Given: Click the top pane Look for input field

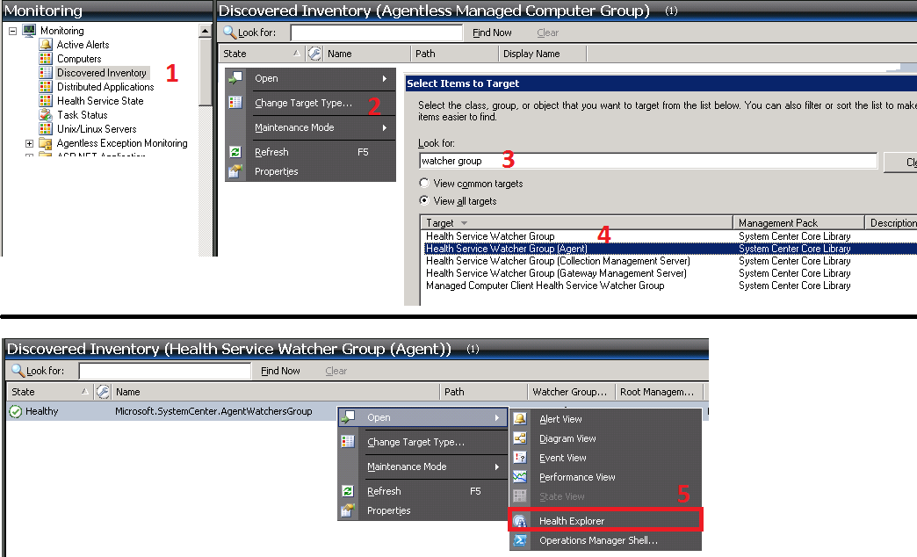Looking at the screenshot, I should (377, 33).
